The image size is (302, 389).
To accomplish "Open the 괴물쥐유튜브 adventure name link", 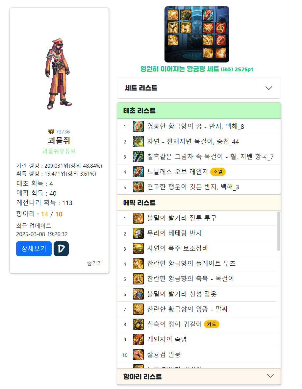I will [59, 151].
